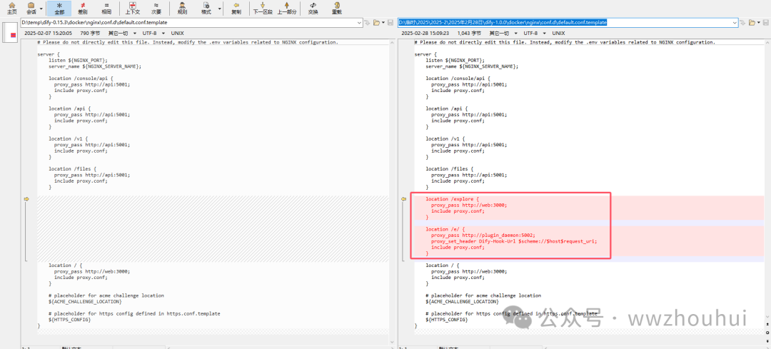Jump to 上一部分 (previous section)

click(287, 9)
